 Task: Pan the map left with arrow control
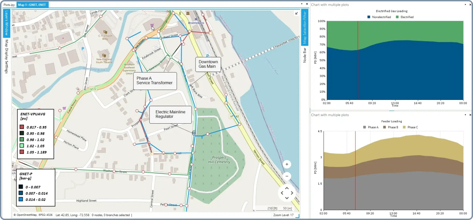coord(282,193)
